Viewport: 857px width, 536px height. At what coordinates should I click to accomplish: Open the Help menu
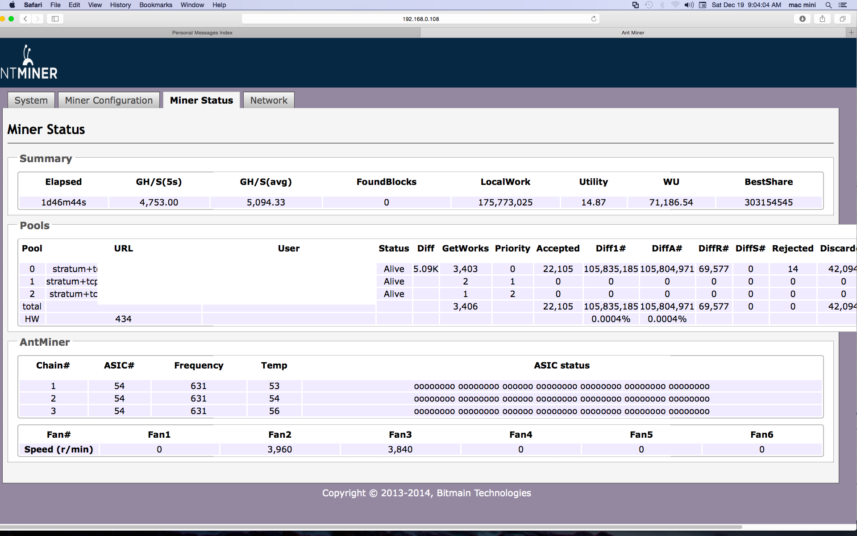point(219,5)
